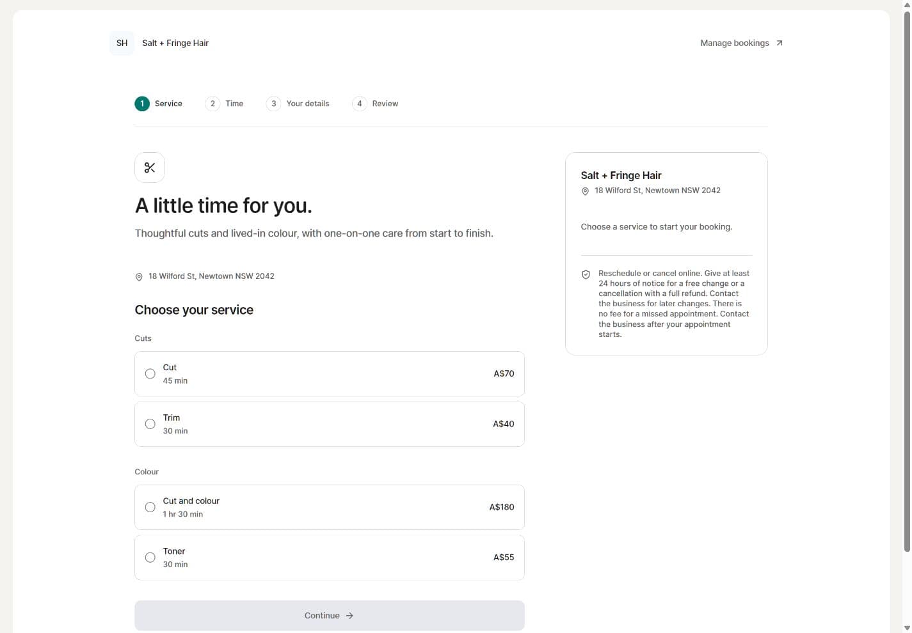Click the step 1 circle for Service
This screenshot has width=912, height=633.
coord(142,104)
